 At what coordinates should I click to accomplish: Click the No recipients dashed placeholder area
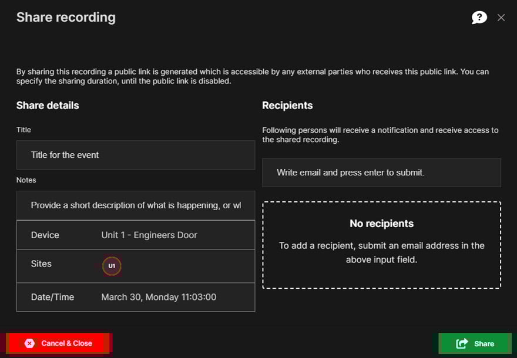pyautogui.click(x=381, y=245)
